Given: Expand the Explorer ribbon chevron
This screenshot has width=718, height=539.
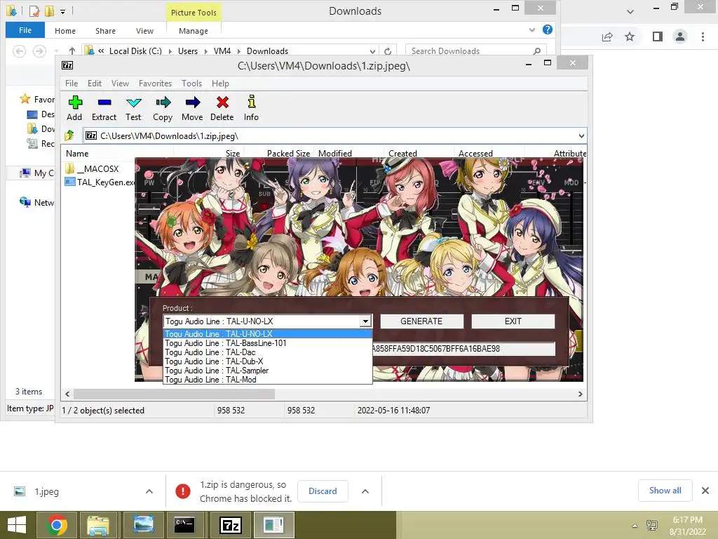Looking at the screenshot, I should point(531,29).
